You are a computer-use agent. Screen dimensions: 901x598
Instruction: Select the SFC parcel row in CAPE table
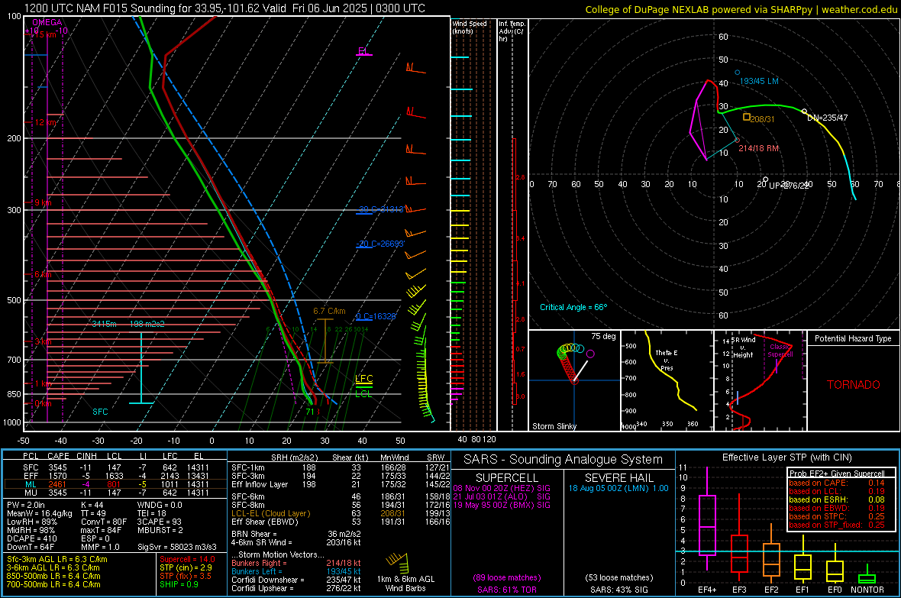[115, 467]
